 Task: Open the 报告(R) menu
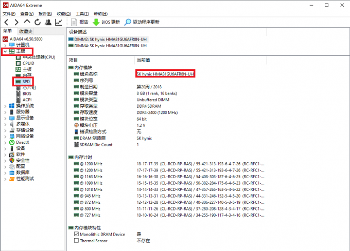pos(45,14)
